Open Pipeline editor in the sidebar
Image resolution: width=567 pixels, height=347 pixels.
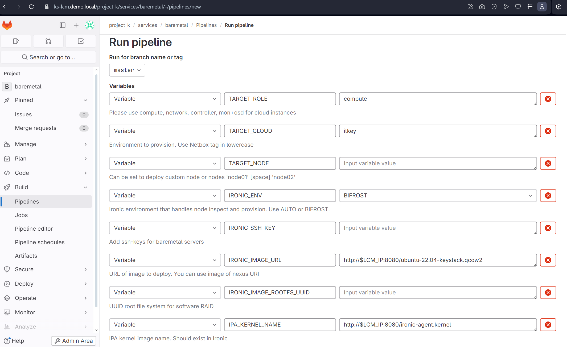coord(34,229)
